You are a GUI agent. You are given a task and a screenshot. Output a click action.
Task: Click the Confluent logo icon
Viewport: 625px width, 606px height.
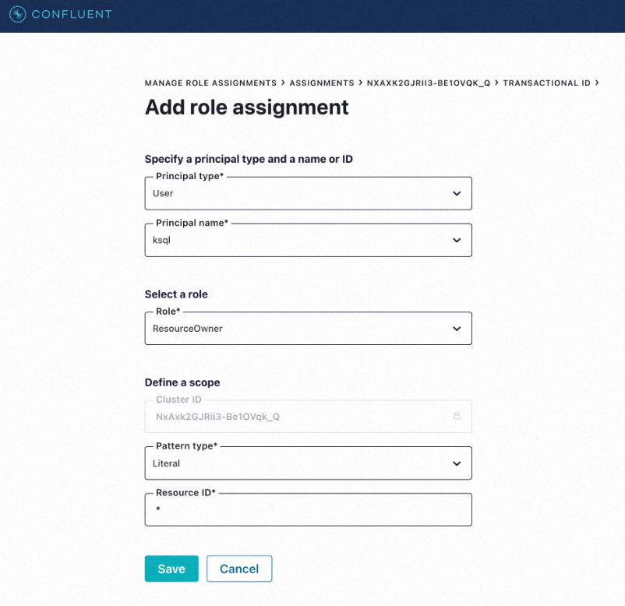coord(17,14)
